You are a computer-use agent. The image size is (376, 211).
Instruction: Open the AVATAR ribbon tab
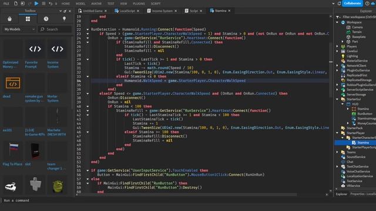pos(96,4)
